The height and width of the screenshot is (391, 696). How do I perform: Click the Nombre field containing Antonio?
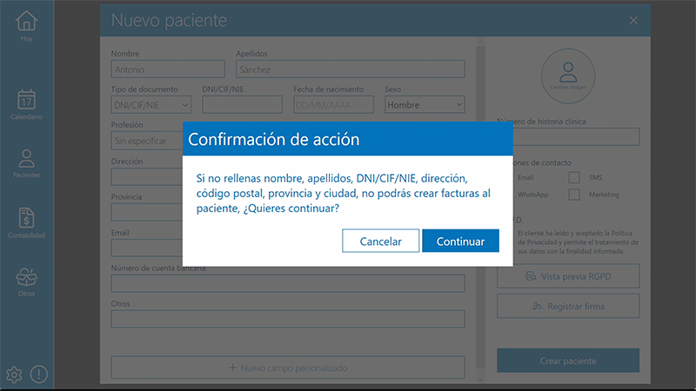pos(168,70)
